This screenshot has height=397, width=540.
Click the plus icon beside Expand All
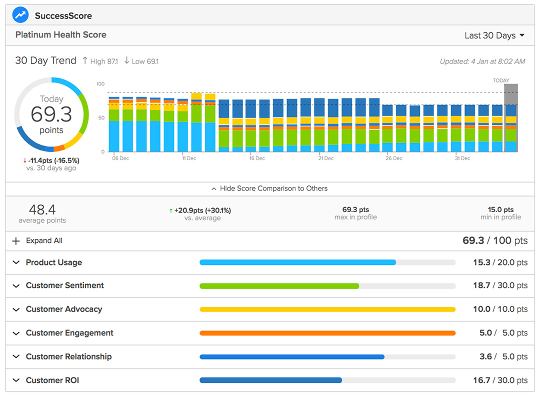tap(15, 240)
